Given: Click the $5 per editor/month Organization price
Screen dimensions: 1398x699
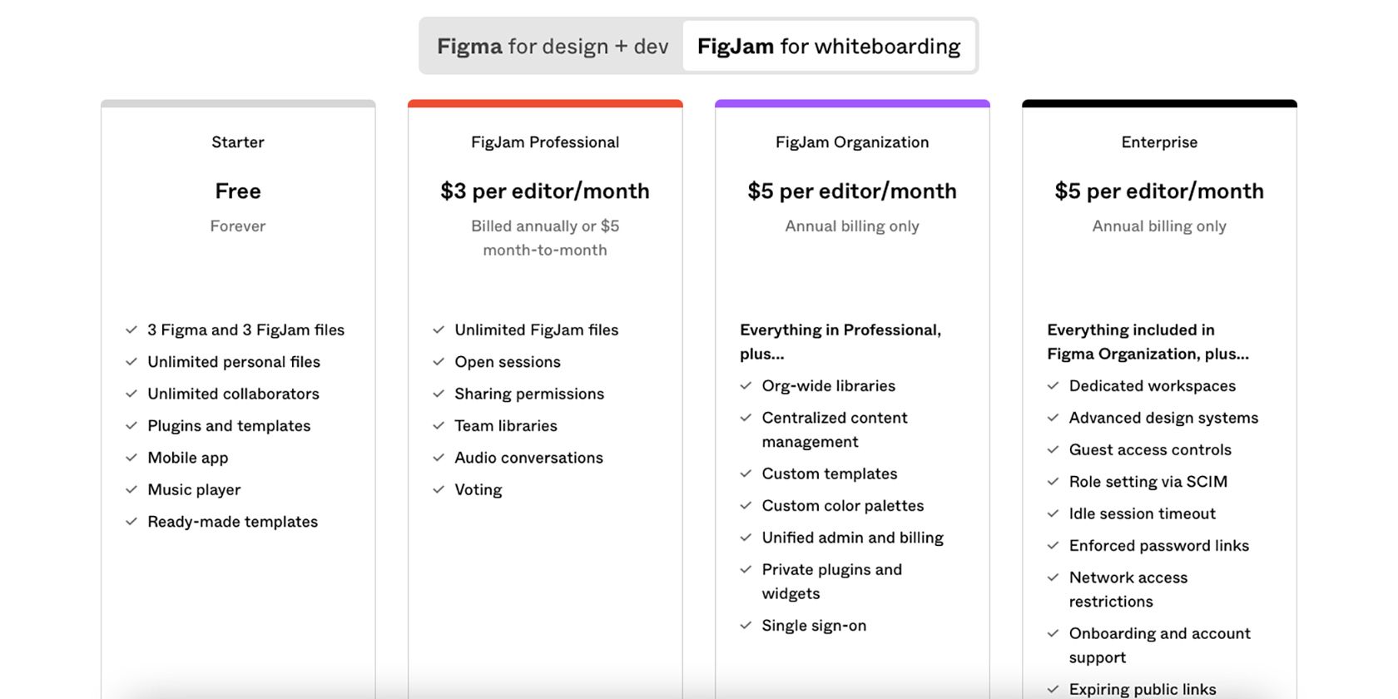Looking at the screenshot, I should tap(852, 191).
